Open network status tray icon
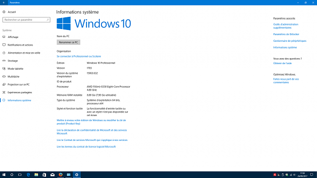Screen dimensions: 317x178 (x=291, y=175)
